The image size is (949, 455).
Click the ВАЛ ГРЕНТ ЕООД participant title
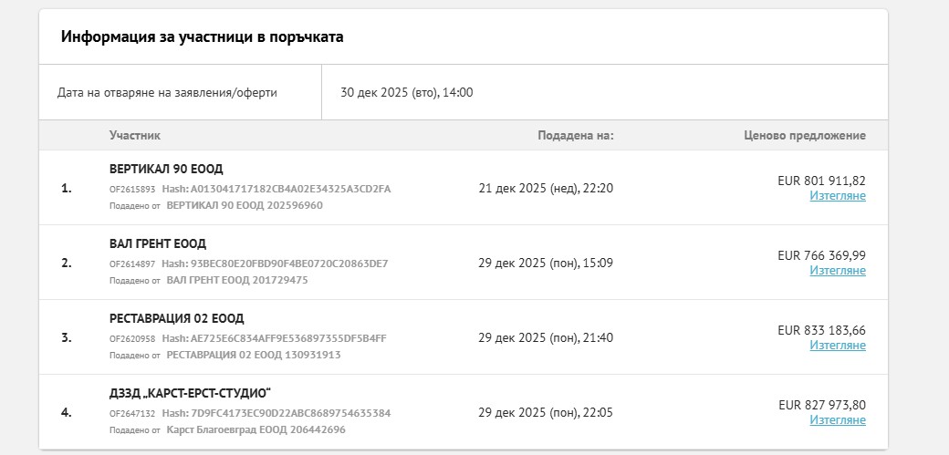(158, 244)
